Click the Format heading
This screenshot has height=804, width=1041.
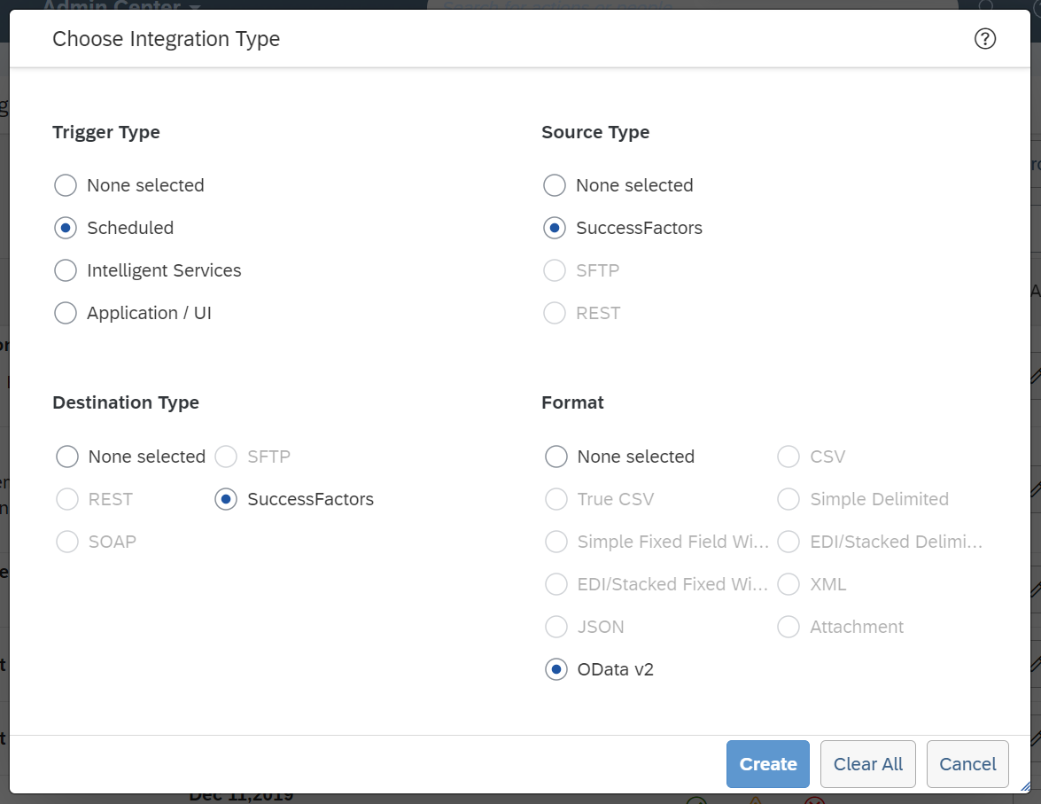click(572, 402)
